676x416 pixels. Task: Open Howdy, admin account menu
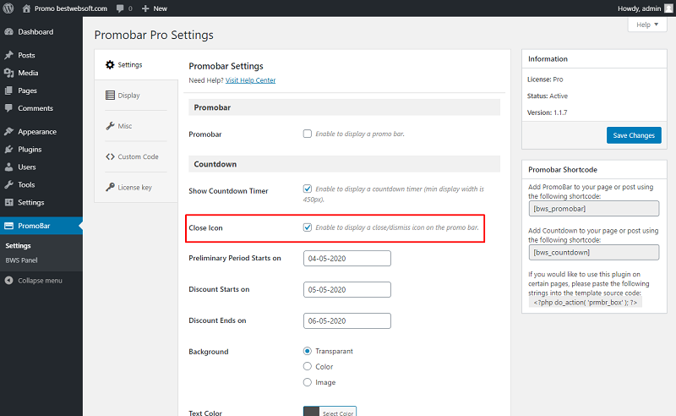(x=645, y=8)
